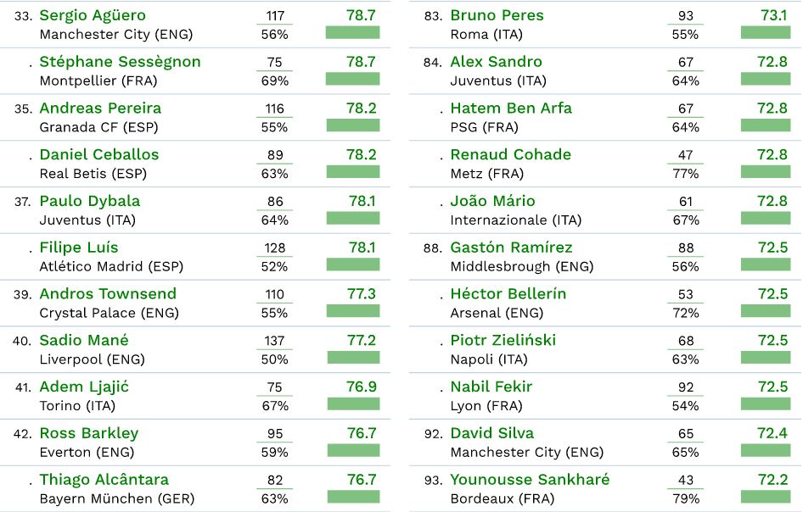Click green bar under Agüero's 78.7 score
The width and height of the screenshot is (803, 512).
pyautogui.click(x=353, y=33)
